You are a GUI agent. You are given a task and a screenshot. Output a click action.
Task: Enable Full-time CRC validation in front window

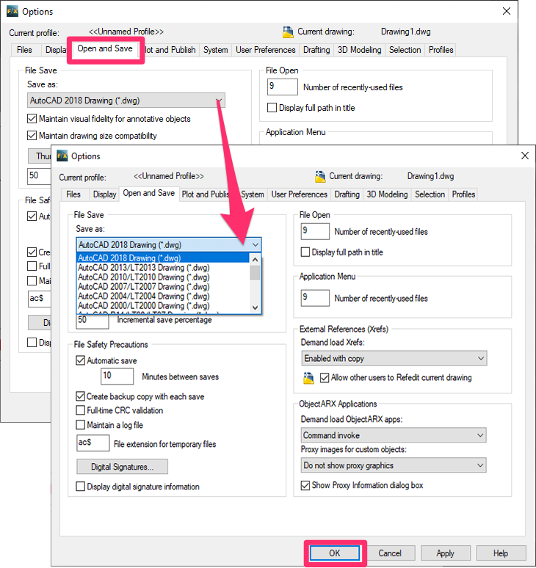click(81, 410)
